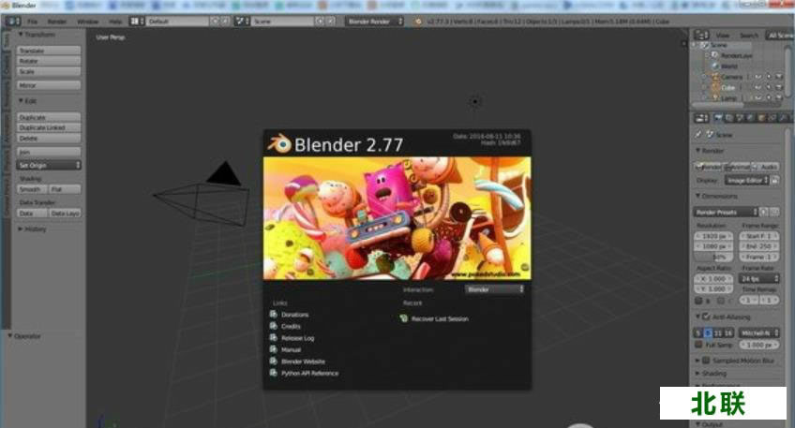Select the Constraints properties tab icon
The image size is (795, 428).
pyautogui.click(x=772, y=118)
